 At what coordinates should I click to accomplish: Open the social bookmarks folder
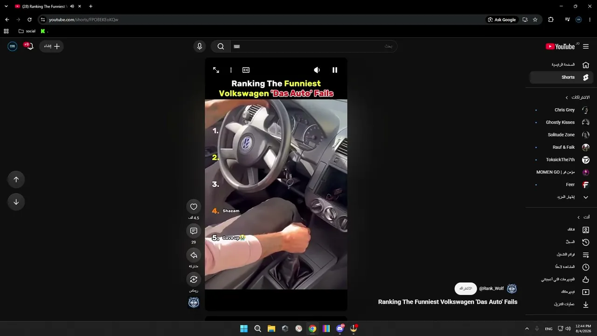pyautogui.click(x=27, y=31)
